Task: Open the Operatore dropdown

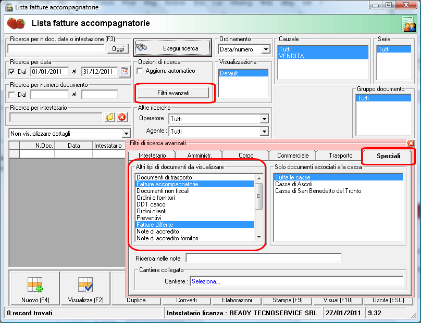Action: point(264,119)
